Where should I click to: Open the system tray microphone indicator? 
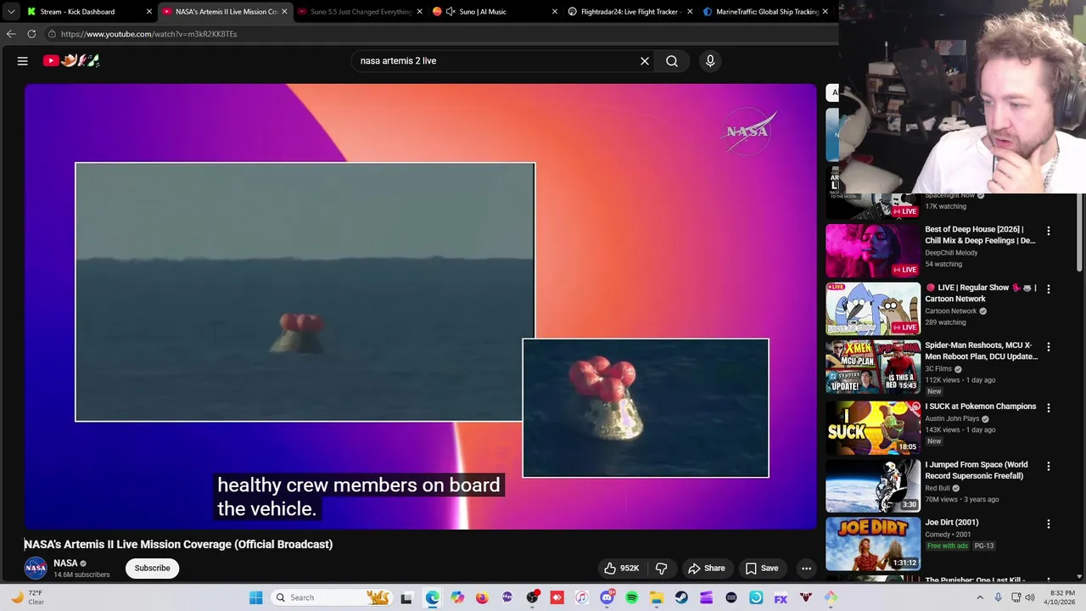pos(998,597)
